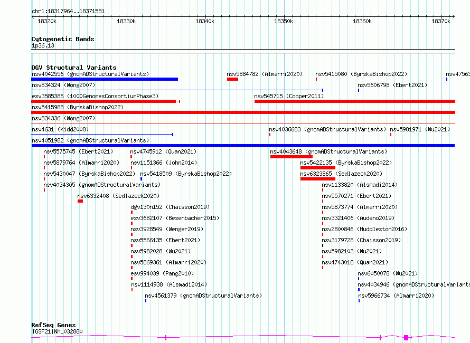470x343 pixels.
Task: Select nsv4034946 variant label
Action: (x=413, y=284)
